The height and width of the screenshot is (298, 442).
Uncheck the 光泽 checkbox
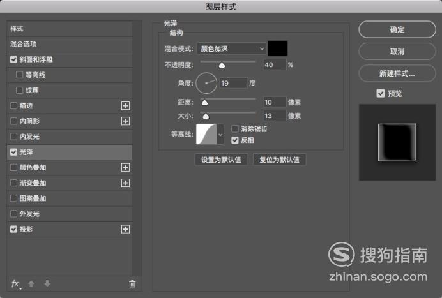(13, 152)
